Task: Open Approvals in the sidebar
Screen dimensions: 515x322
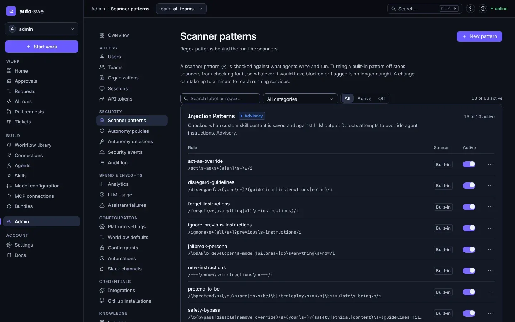Action: tap(41, 81)
